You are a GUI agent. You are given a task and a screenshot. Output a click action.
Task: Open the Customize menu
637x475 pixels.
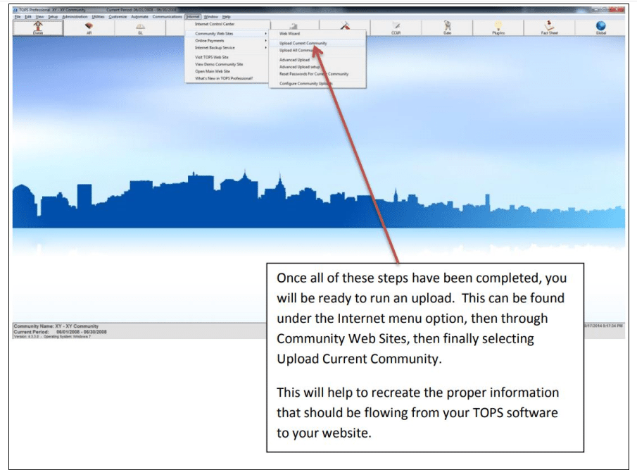tap(118, 17)
